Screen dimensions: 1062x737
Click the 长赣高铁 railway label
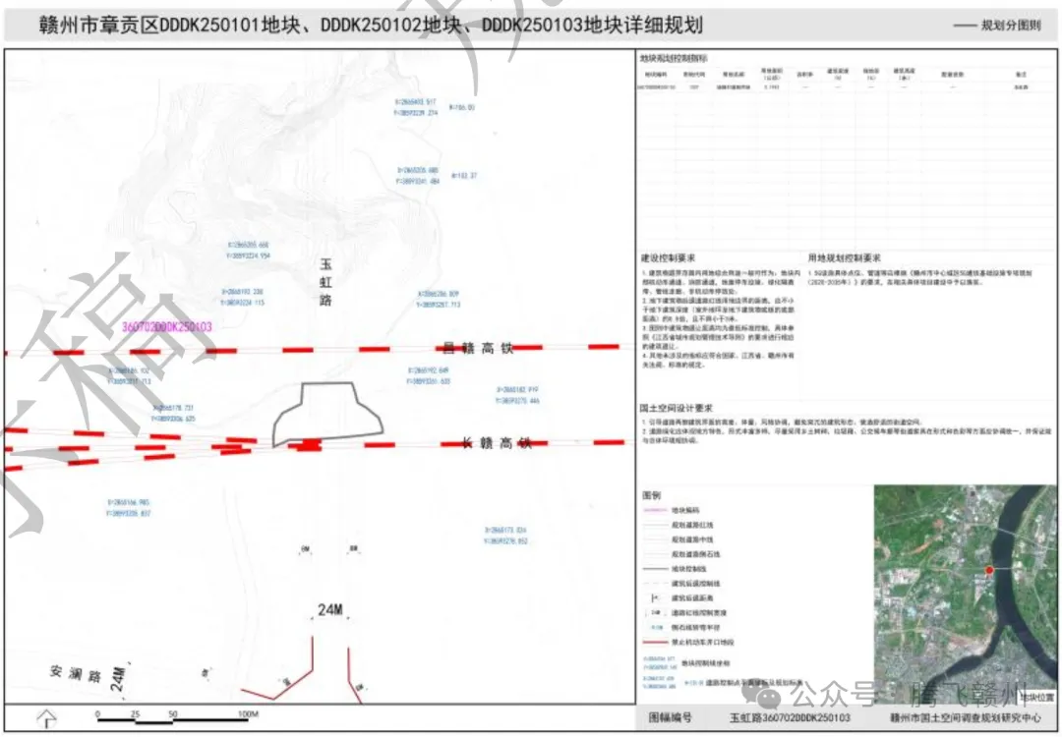coord(497,443)
